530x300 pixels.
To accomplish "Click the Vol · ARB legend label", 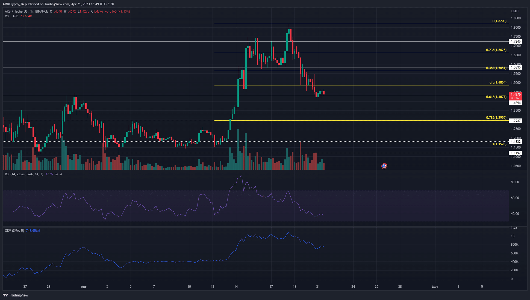I will (11, 16).
